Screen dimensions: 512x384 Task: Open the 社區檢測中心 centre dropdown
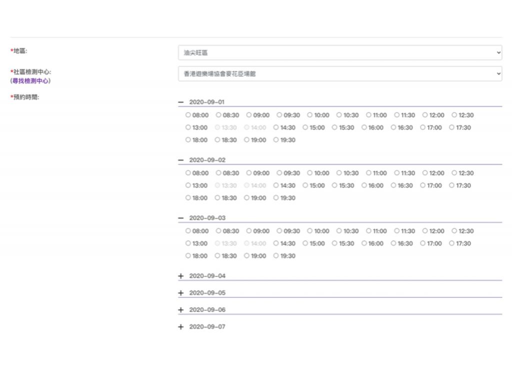339,74
